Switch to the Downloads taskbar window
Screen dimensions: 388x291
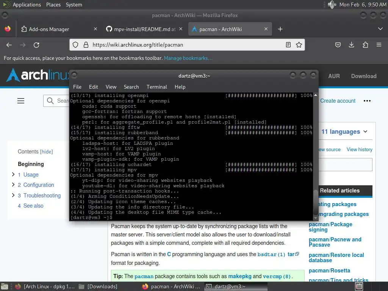click(98, 286)
